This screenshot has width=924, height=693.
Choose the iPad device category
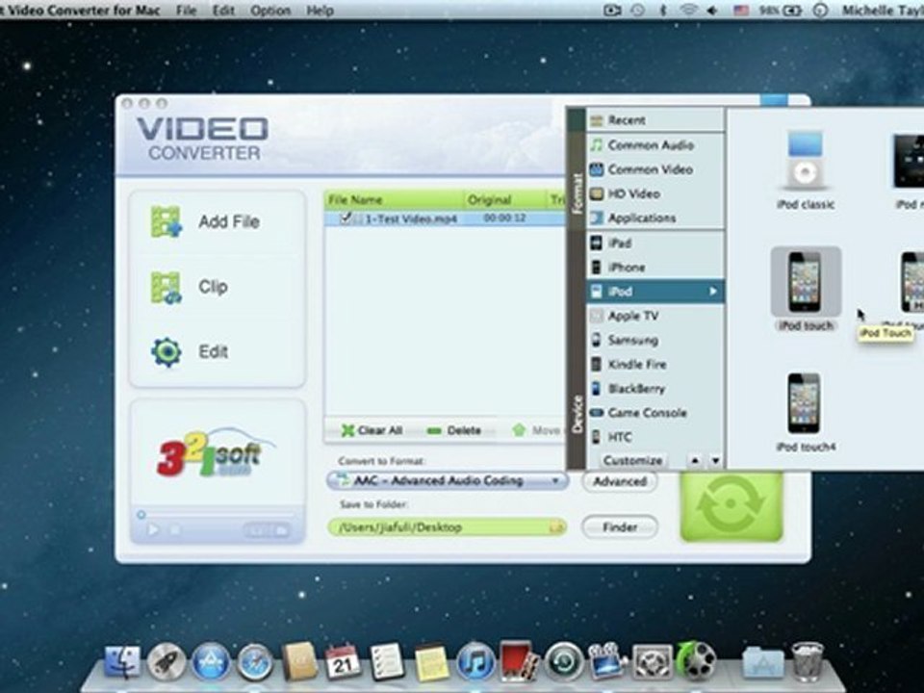(x=655, y=243)
